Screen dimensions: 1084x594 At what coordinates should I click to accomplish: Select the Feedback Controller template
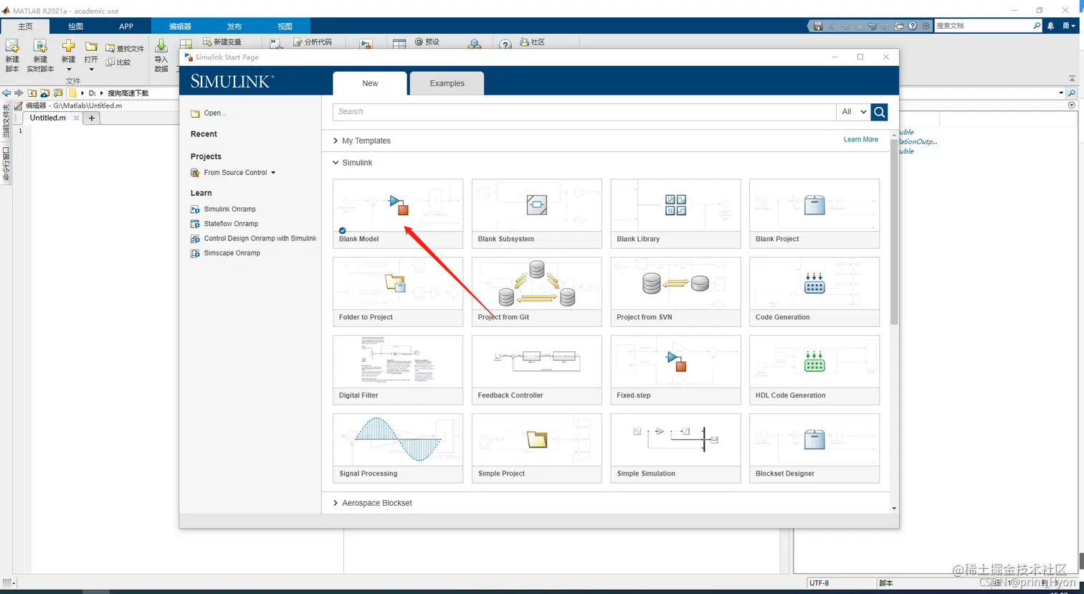(537, 370)
